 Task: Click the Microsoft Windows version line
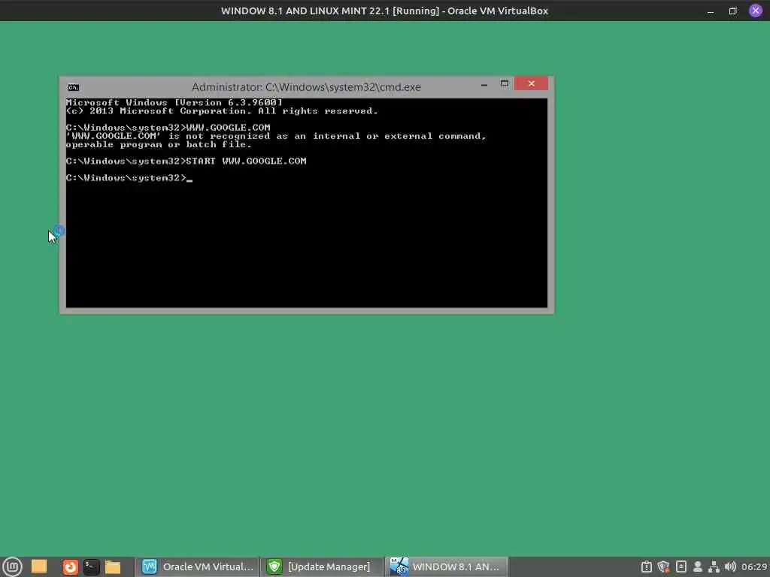(x=174, y=102)
